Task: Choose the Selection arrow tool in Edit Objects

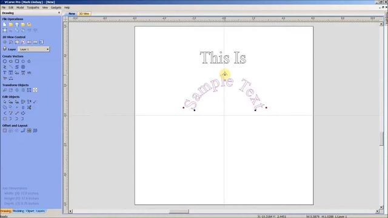Action: (x=5, y=102)
